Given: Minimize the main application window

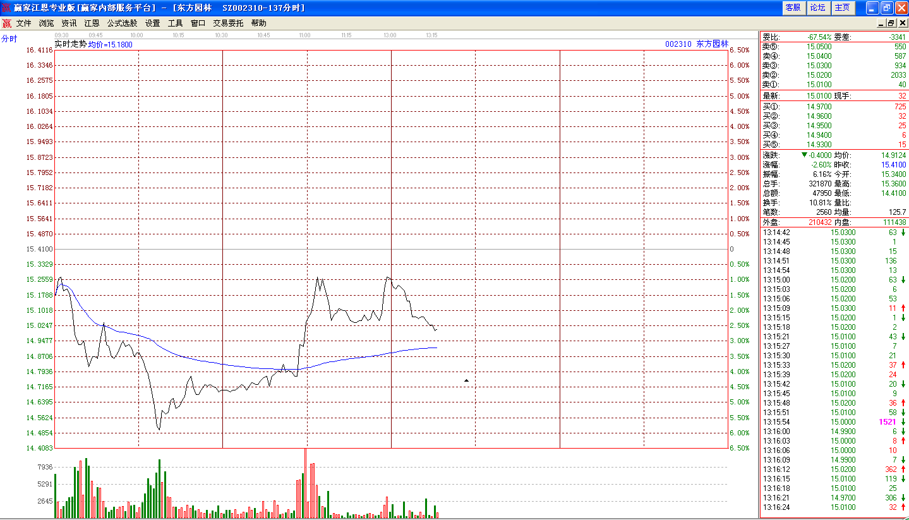Looking at the screenshot, I should 872,8.
